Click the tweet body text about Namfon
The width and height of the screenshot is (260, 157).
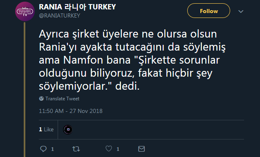pos(132,60)
